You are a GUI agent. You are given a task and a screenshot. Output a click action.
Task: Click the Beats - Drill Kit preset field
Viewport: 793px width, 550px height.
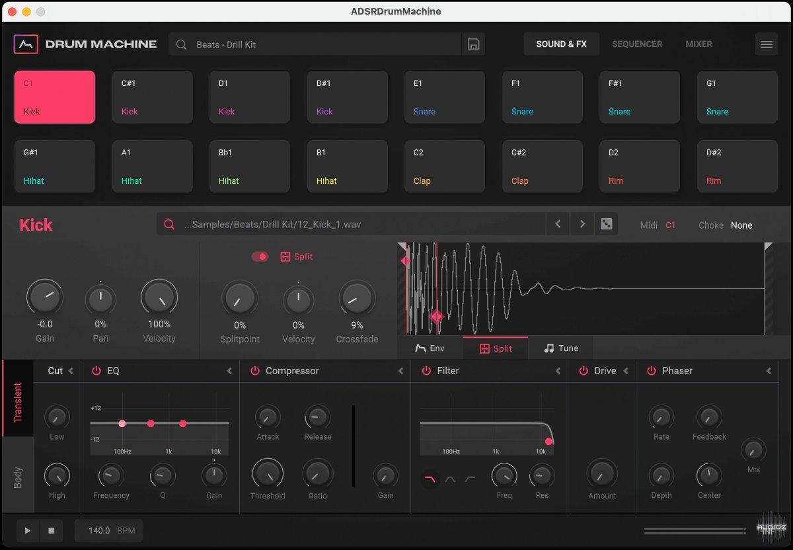click(315, 44)
